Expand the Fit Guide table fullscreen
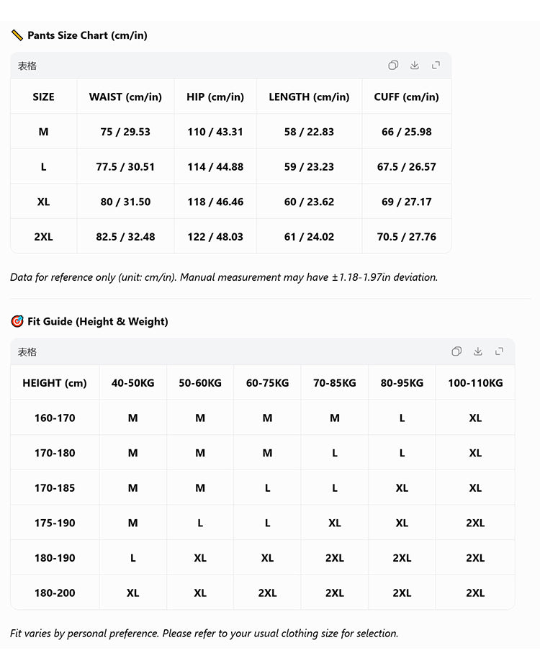The image size is (540, 666). pos(499,351)
